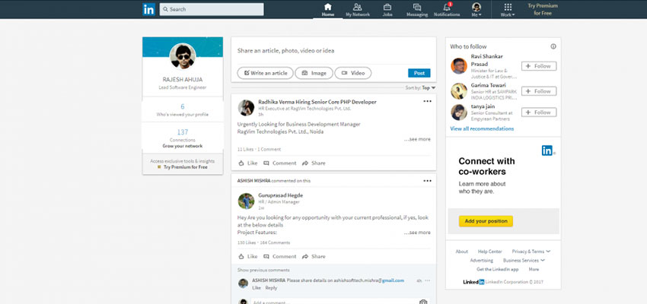Click Get the LinkedIn app

497,269
